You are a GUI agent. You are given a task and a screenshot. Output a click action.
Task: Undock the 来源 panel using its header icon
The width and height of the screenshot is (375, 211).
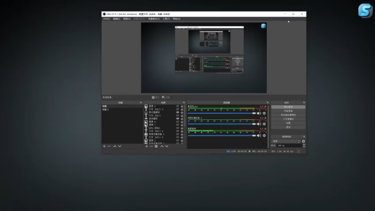(184, 102)
